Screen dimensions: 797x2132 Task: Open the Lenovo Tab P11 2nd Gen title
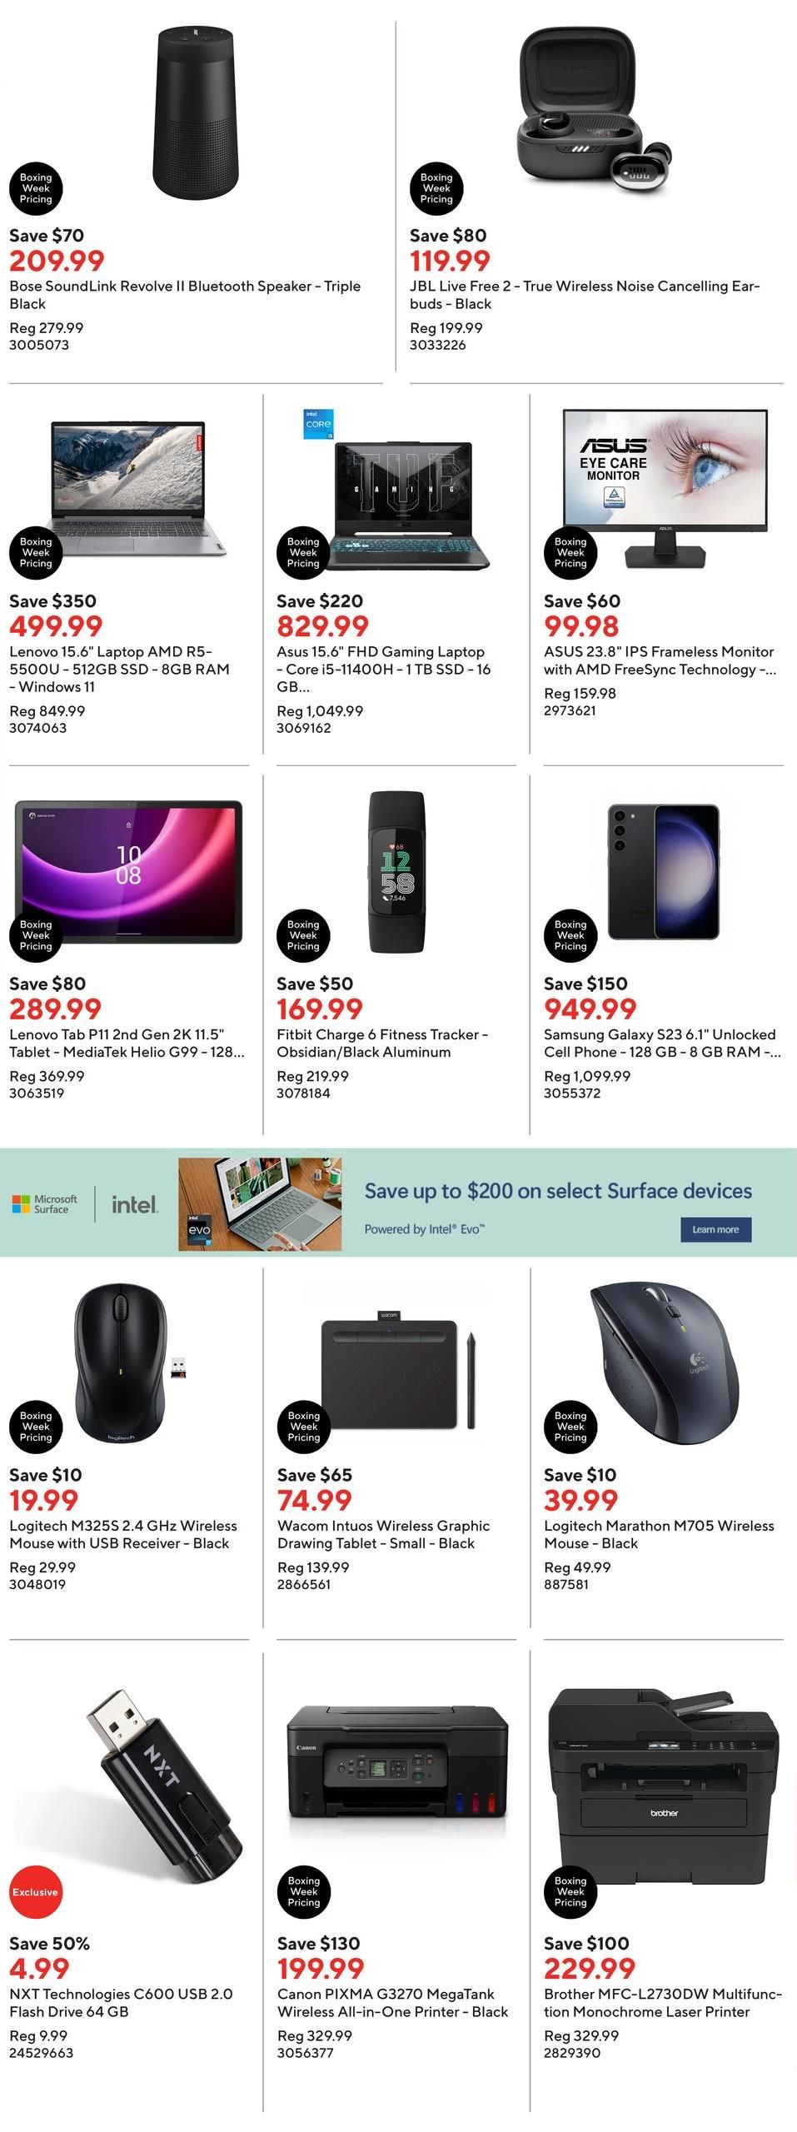(127, 1043)
